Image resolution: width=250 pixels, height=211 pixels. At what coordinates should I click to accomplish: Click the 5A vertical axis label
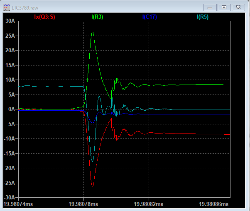(12, 95)
